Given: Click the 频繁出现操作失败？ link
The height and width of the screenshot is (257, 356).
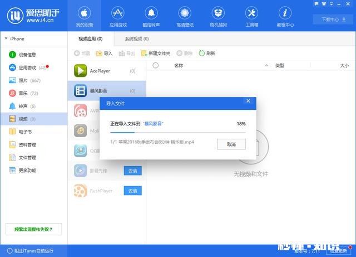Looking at the screenshot, I should click(33, 229).
